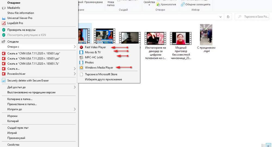Screen dimensions: 272x147
Task: Open the Свойства ribbon dropdown
Action: (149, 3)
